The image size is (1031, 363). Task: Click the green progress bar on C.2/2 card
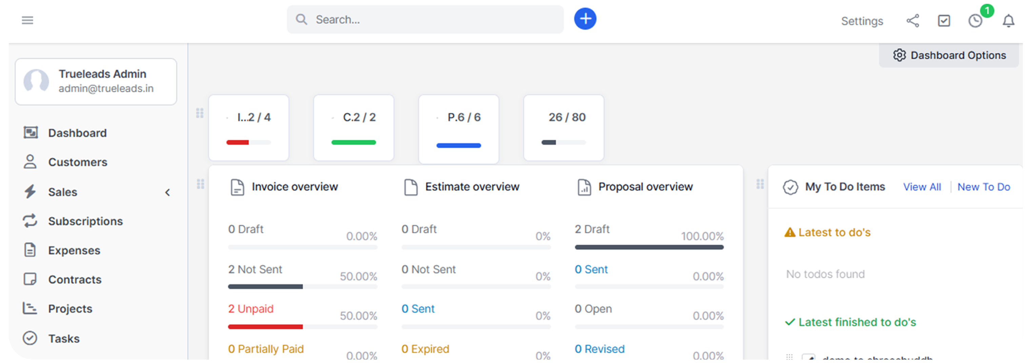353,142
